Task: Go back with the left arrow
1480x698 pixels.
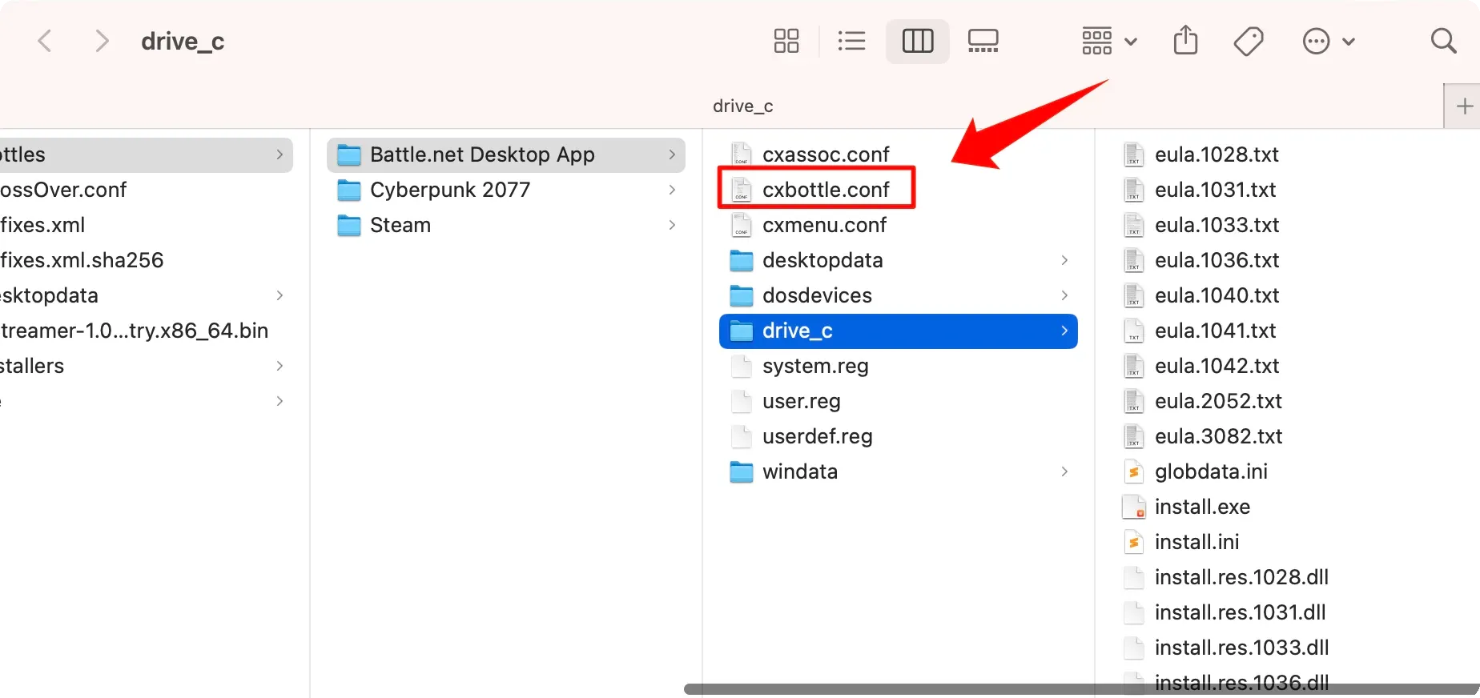Action: (x=46, y=41)
